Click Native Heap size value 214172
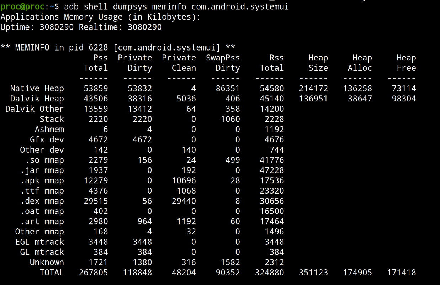Viewport: 440px width, 285px height. [x=313, y=89]
